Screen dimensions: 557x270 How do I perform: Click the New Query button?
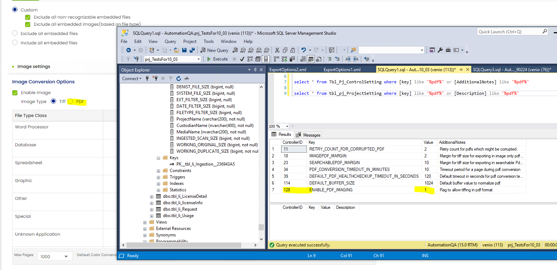point(214,50)
